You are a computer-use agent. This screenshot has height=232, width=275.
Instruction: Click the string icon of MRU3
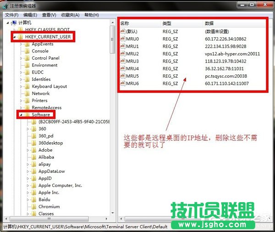(122, 61)
